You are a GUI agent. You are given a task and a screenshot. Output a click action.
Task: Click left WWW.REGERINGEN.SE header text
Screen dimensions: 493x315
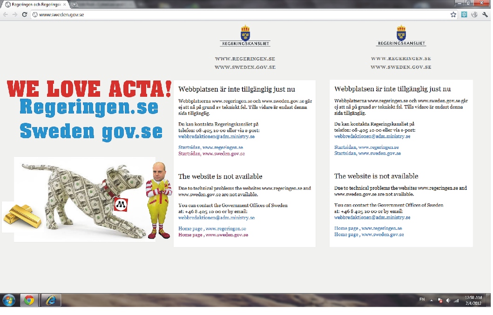pos(245,59)
